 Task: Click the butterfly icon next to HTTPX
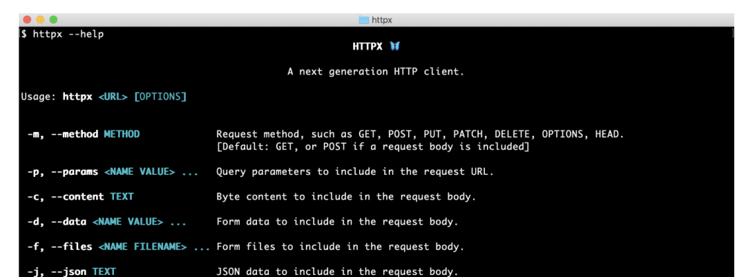click(x=394, y=46)
